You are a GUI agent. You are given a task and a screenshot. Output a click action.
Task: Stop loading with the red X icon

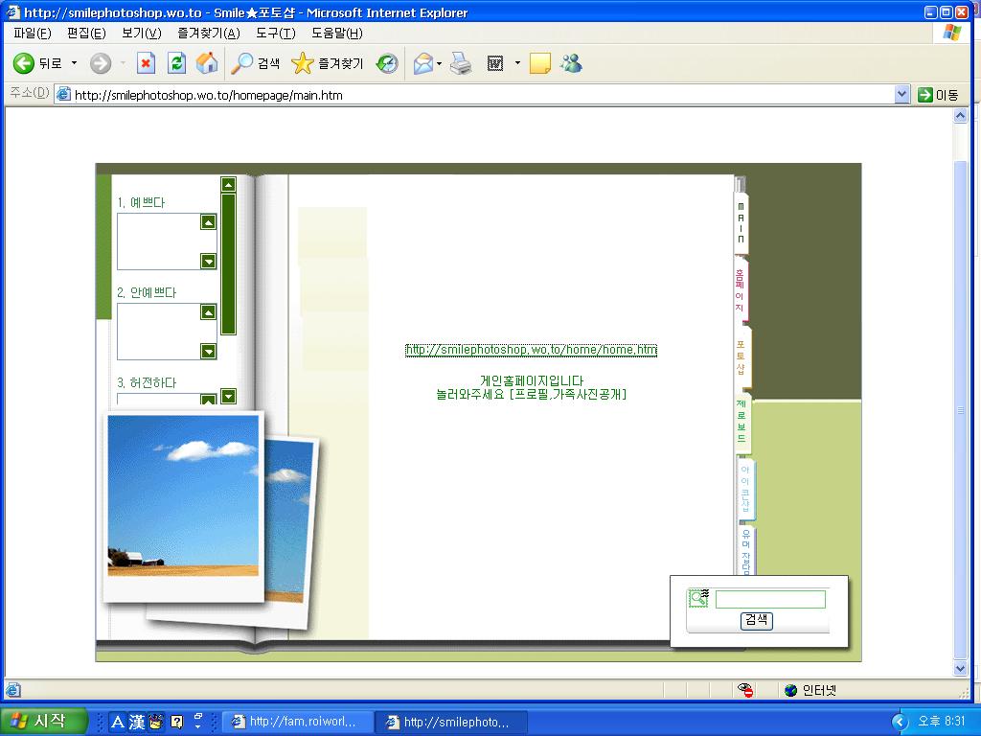(146, 63)
